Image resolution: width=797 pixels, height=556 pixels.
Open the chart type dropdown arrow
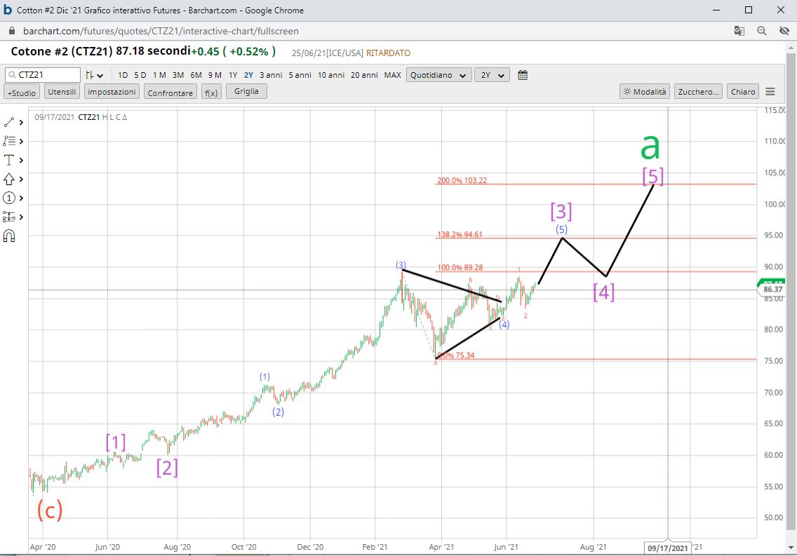click(100, 76)
